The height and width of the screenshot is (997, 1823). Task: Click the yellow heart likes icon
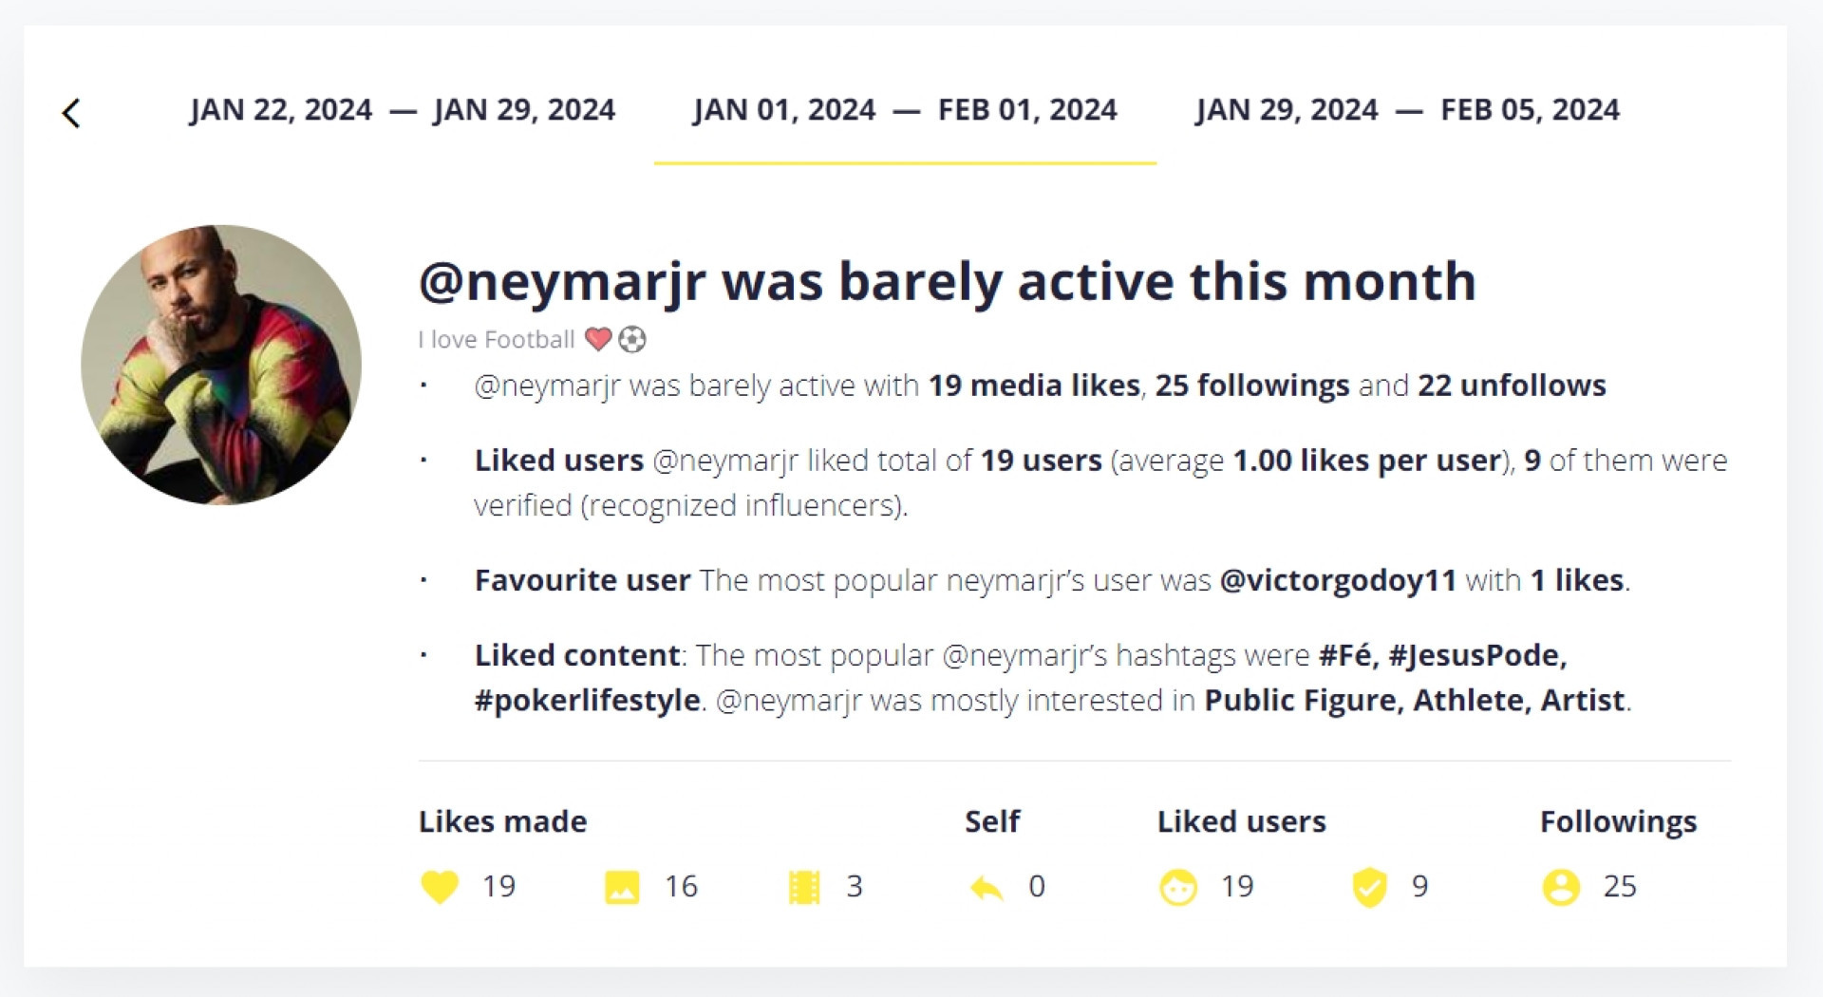(439, 887)
